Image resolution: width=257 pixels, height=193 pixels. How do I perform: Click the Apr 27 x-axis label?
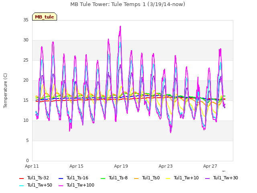click(x=210, y=166)
